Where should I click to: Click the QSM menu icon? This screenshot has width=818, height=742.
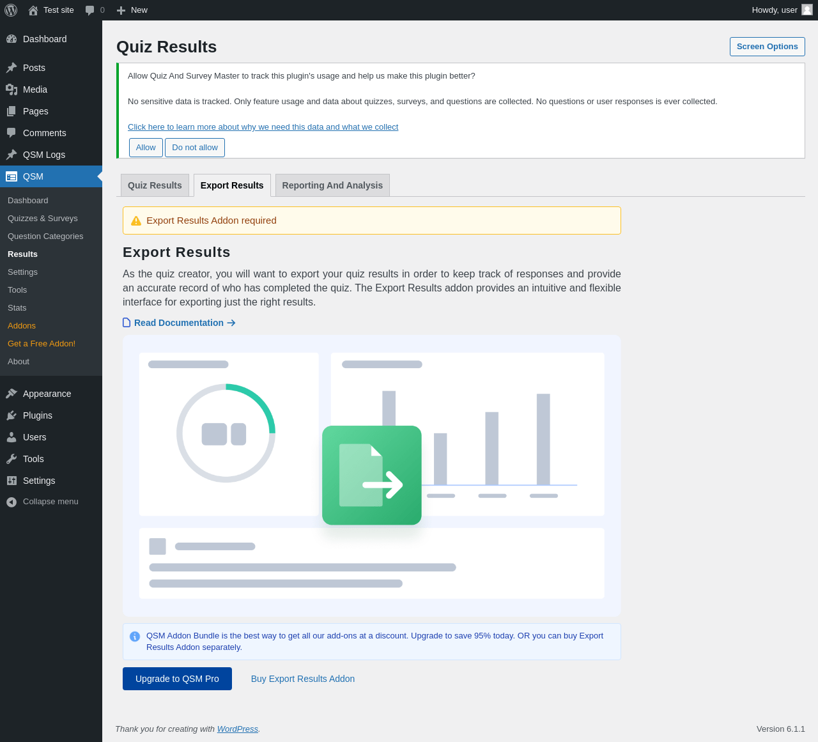tap(12, 176)
